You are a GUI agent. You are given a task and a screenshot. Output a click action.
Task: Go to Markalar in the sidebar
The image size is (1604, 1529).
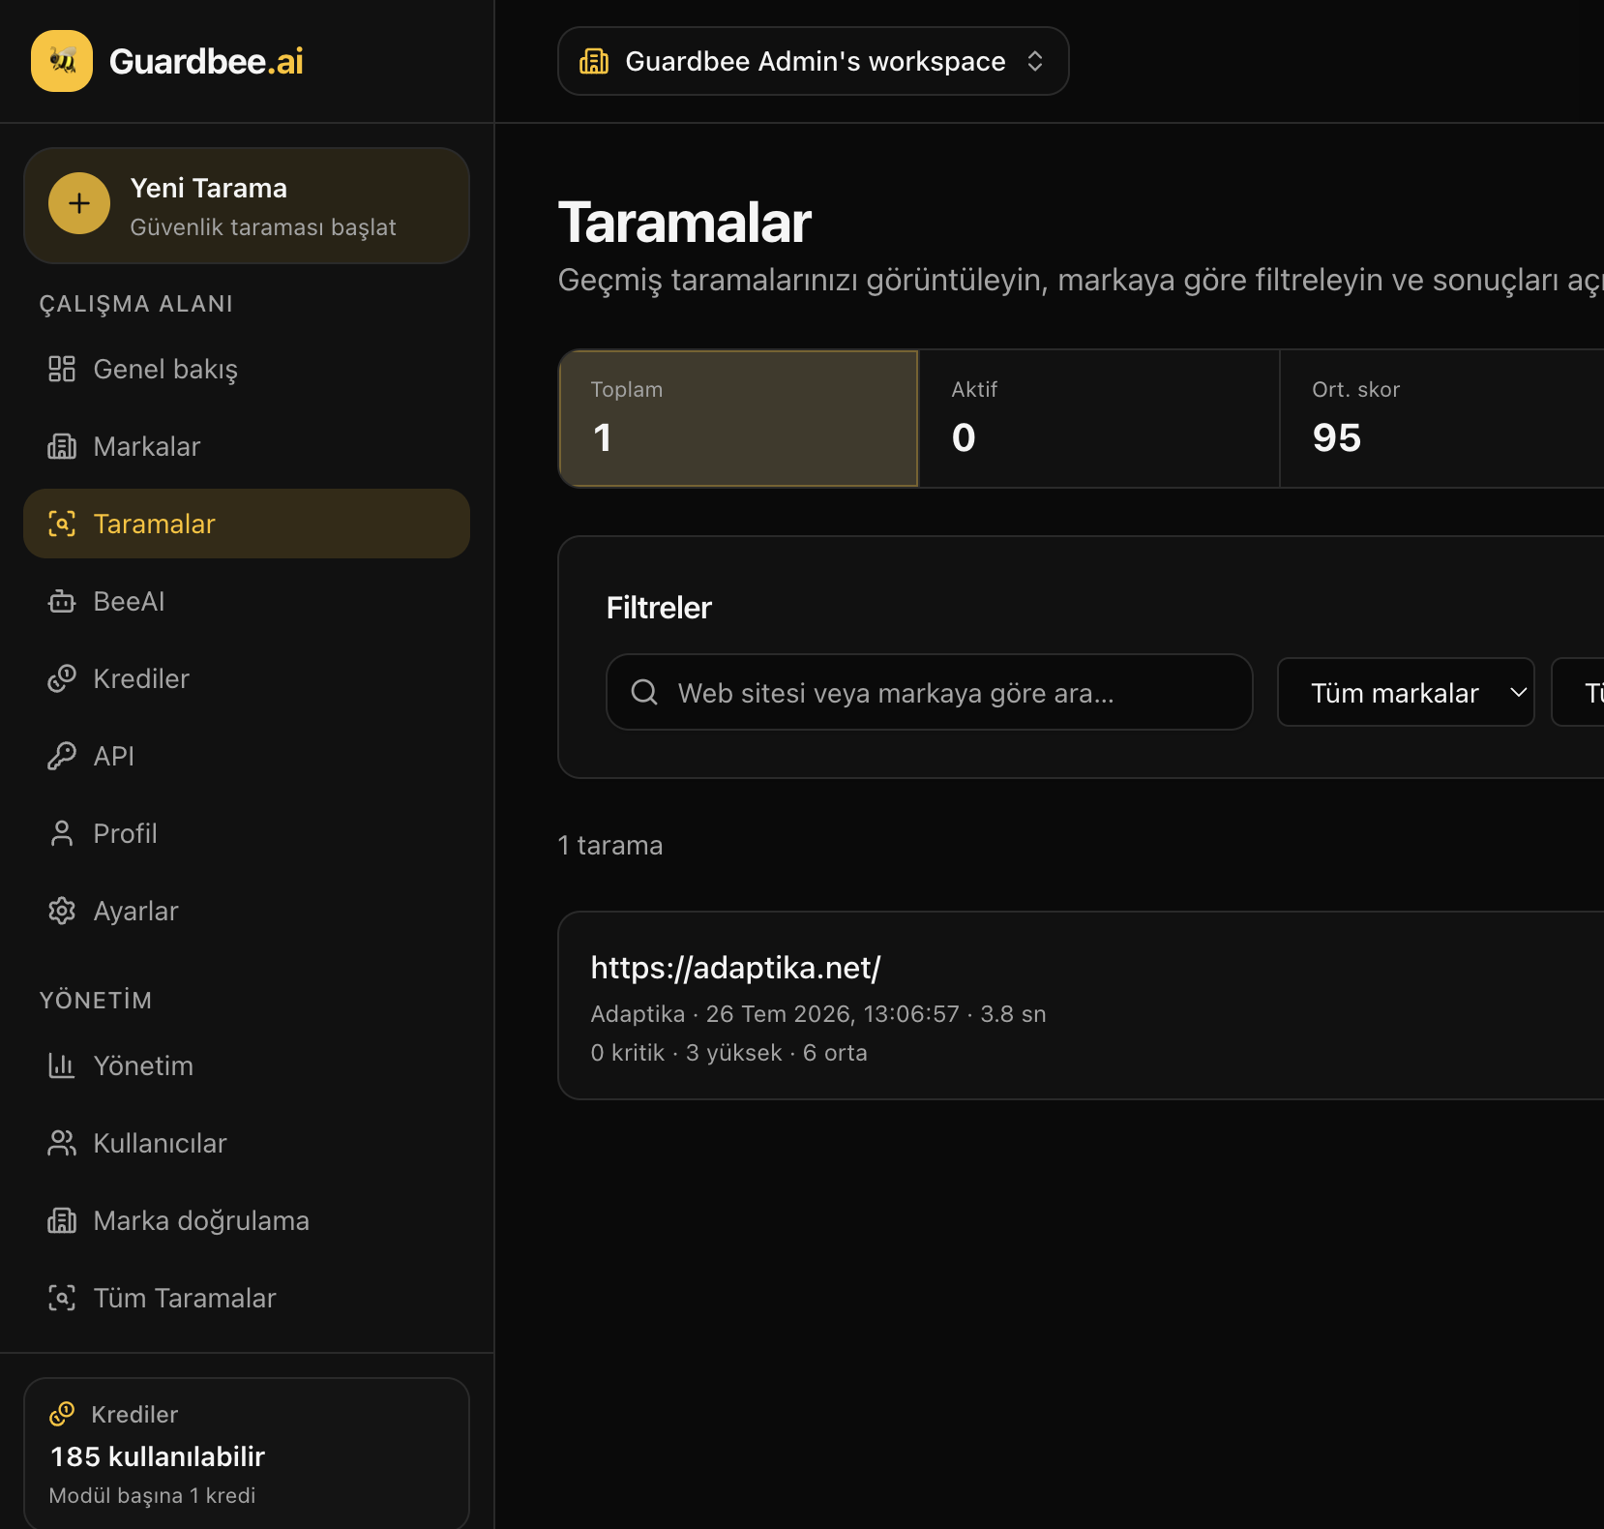[x=247, y=446]
